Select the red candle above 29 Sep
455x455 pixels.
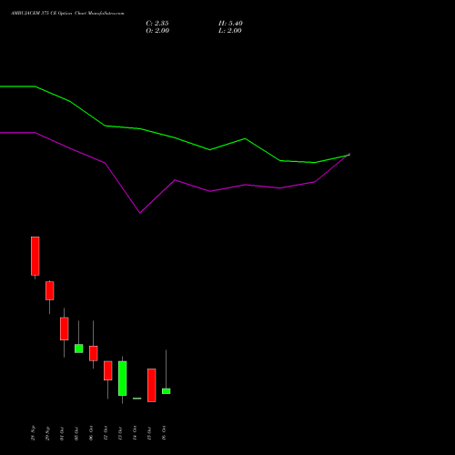50,290
